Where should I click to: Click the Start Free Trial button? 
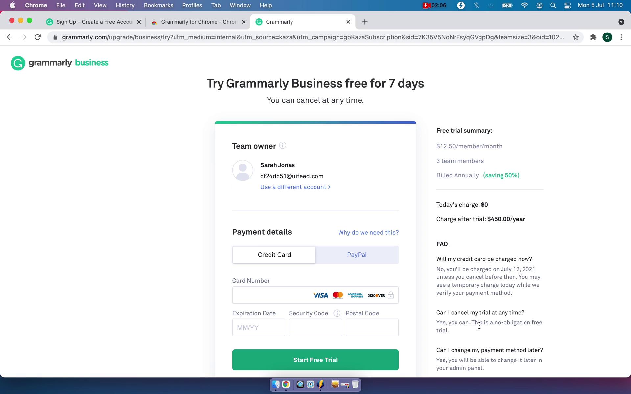coord(315,360)
